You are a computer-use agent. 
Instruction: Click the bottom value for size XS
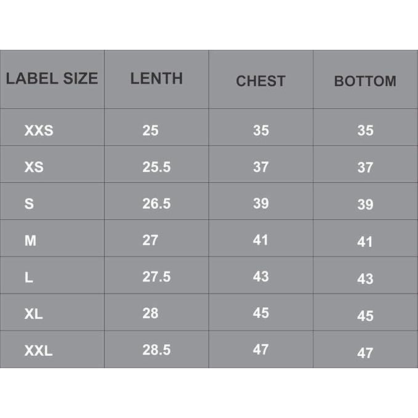coord(365,167)
